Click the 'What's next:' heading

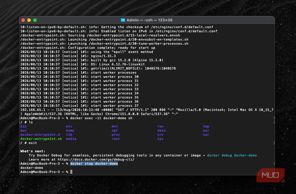[33, 151]
